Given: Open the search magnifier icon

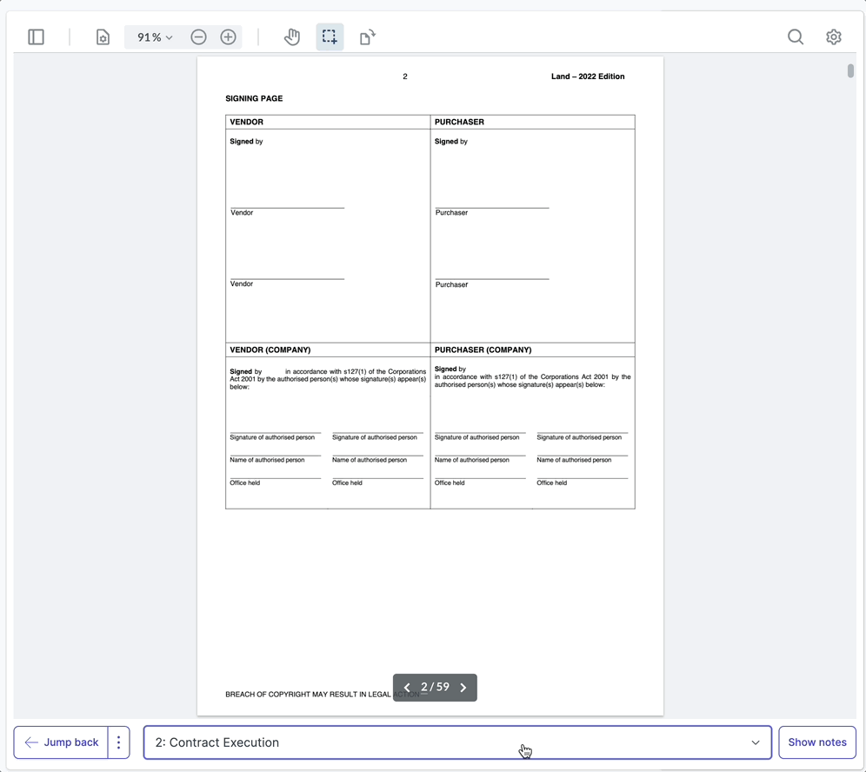Looking at the screenshot, I should click(x=795, y=37).
